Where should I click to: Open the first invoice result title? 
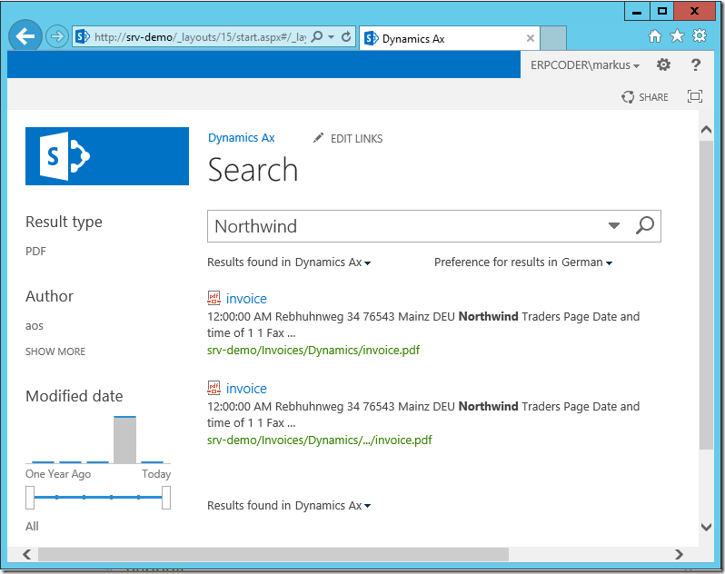click(246, 299)
